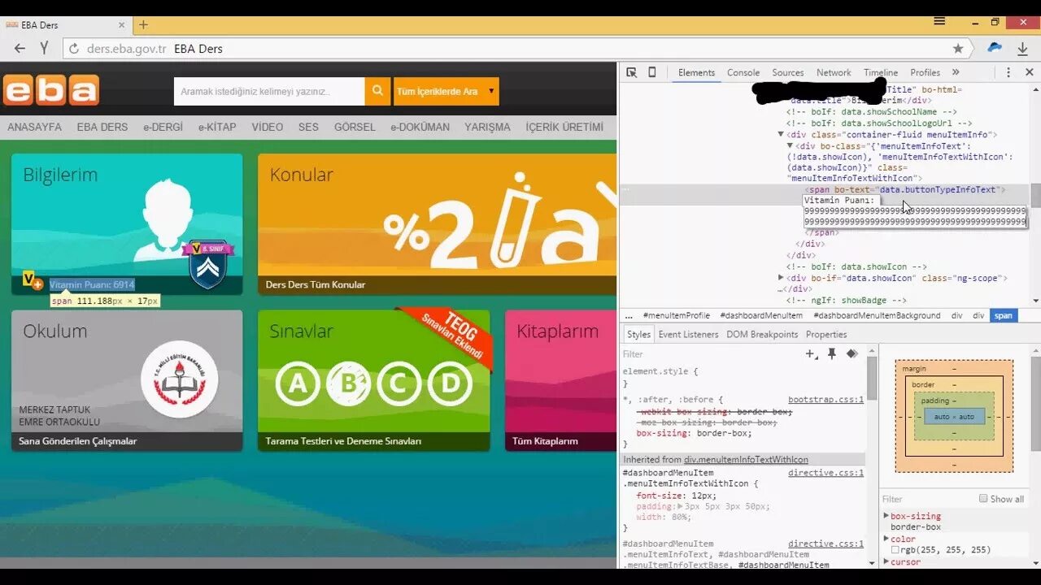This screenshot has width=1041, height=585.
Task: Click the Yandex Y browser icon
Action: point(44,49)
